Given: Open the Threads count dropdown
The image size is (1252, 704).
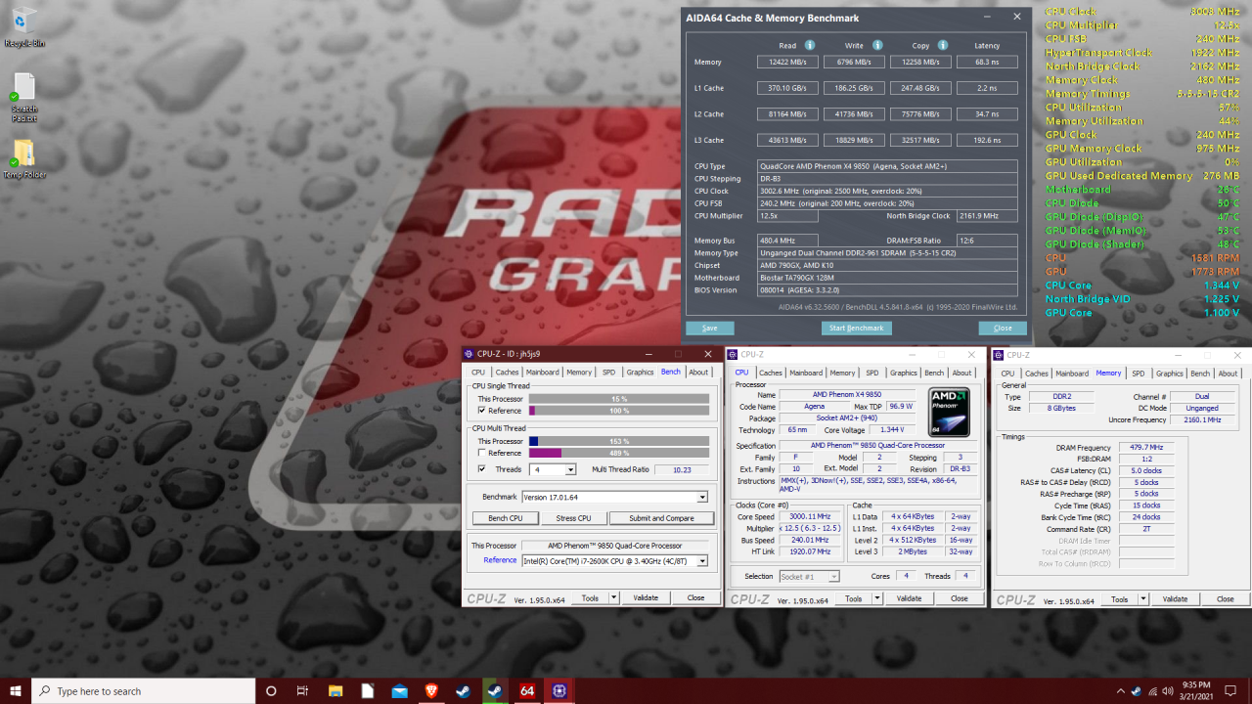Looking at the screenshot, I should 570,469.
